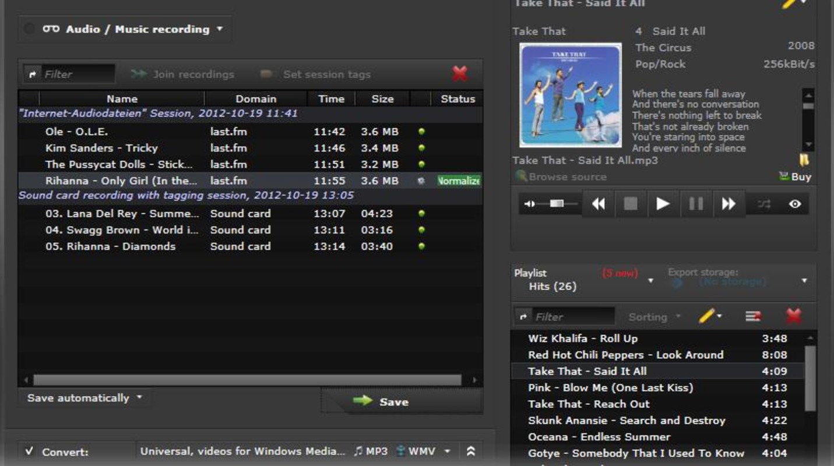Click the Size column header
The width and height of the screenshot is (834, 466).
click(382, 99)
